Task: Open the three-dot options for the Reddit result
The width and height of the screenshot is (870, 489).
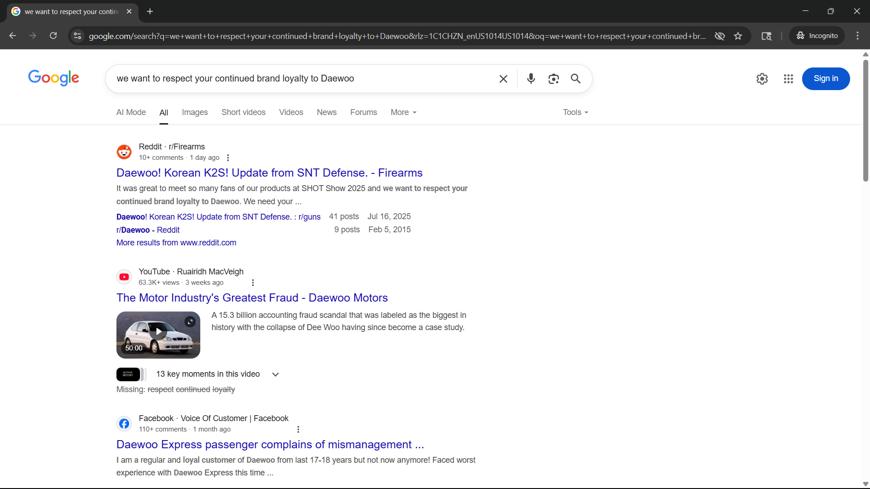Action: coord(228,158)
